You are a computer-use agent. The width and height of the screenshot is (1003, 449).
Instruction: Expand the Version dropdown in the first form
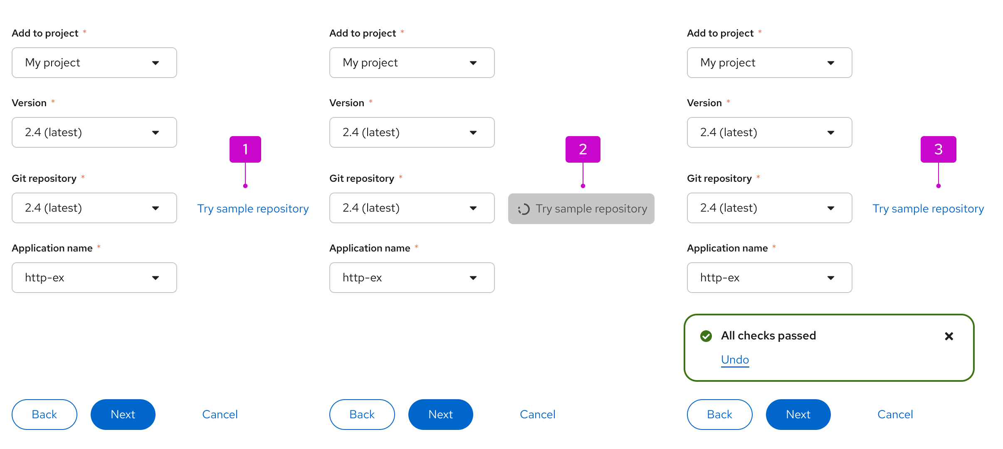(94, 132)
